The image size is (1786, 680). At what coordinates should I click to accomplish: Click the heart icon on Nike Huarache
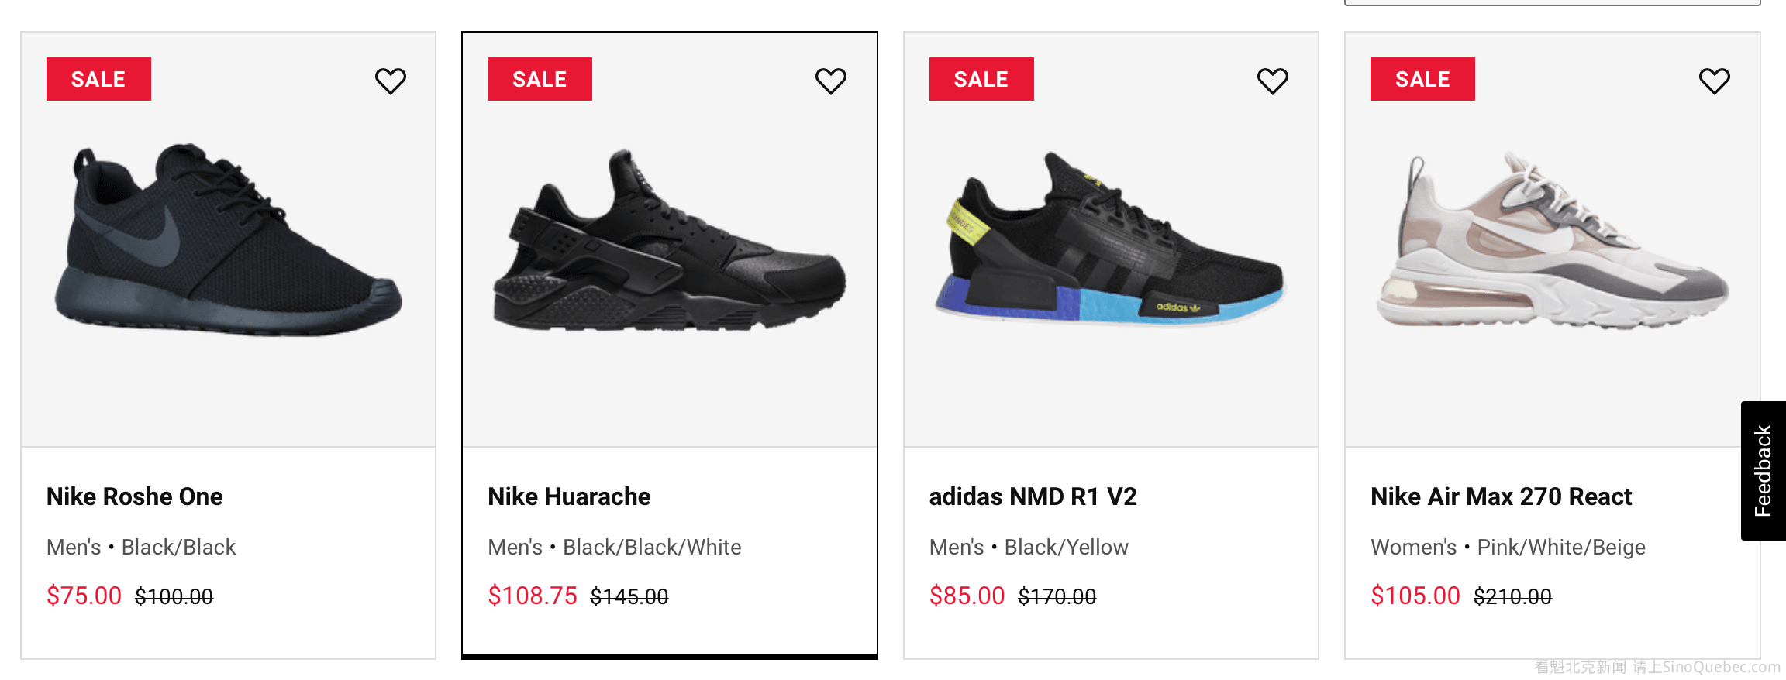pyautogui.click(x=831, y=81)
